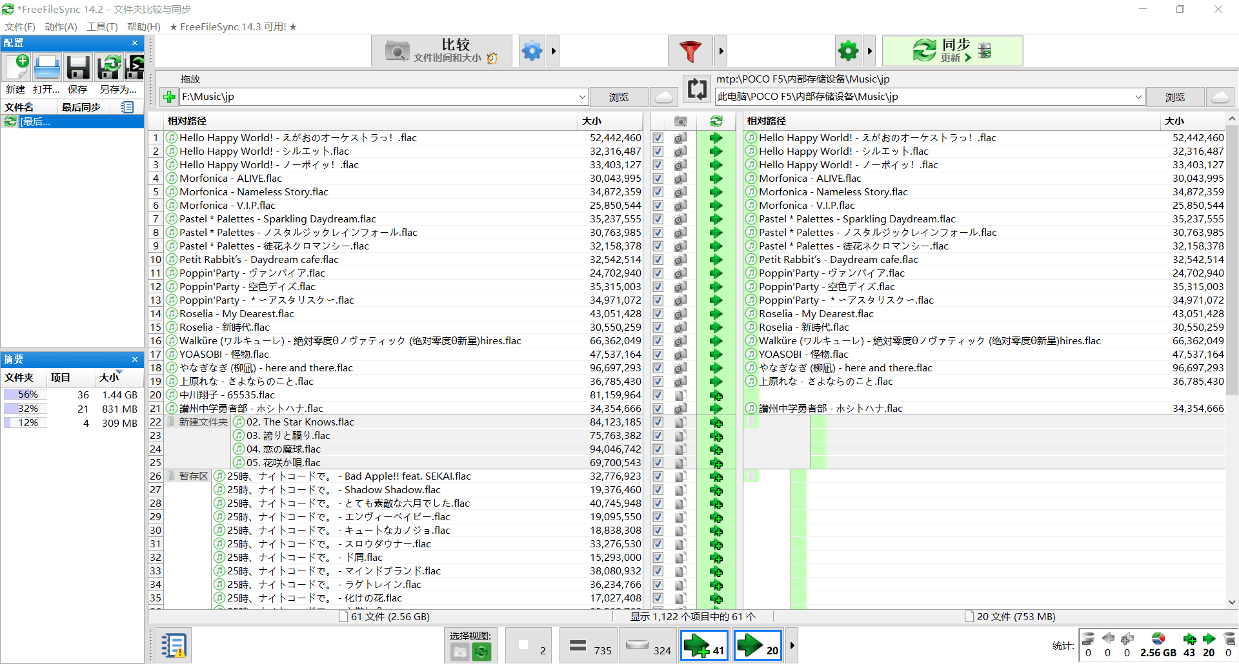
Task: Expand left folder path dropdown
Action: coord(582,97)
